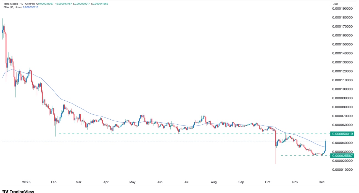Click the 2025 label on time axis
This screenshot has height=193, width=359.
coord(26,182)
